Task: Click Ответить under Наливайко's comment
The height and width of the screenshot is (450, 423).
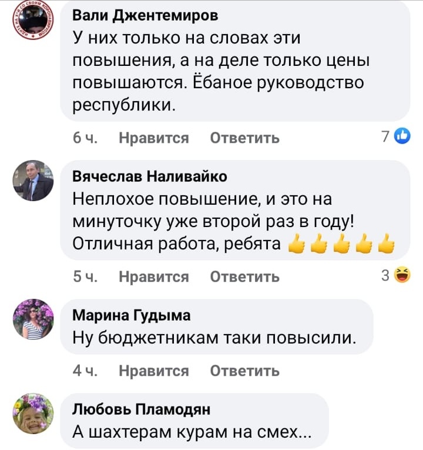Action: tap(245, 277)
